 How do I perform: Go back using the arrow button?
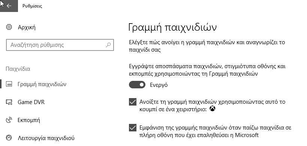pos(9,6)
